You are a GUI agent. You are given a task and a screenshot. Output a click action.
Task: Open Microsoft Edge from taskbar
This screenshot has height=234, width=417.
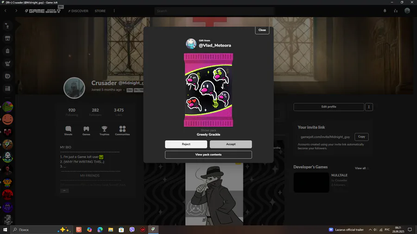pos(100,229)
